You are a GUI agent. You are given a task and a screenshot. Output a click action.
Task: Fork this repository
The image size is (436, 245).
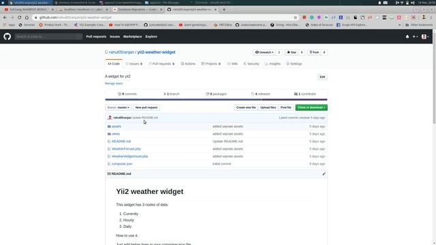tap(314, 52)
